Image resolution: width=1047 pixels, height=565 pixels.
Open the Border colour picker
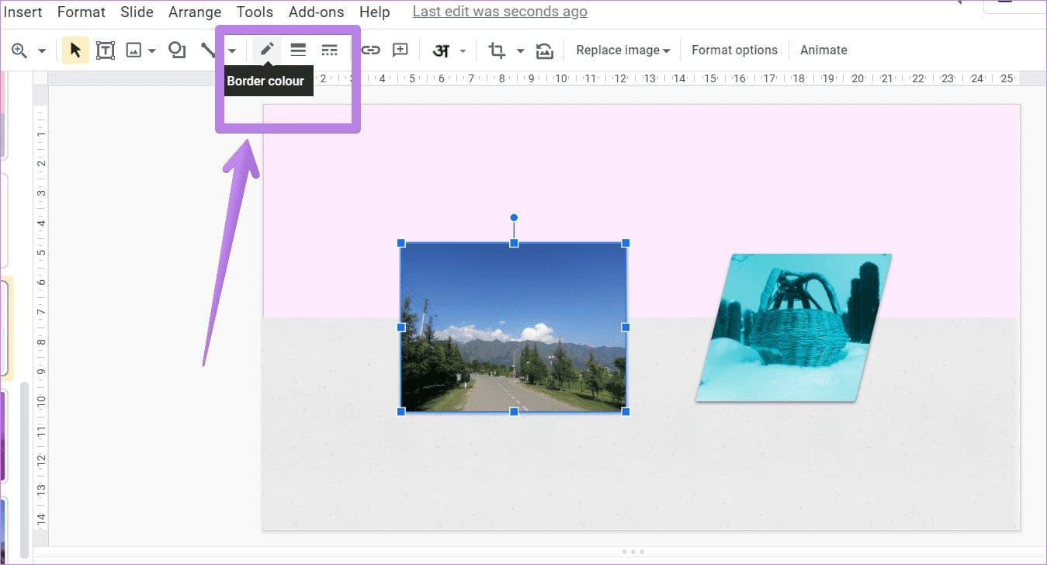(266, 50)
